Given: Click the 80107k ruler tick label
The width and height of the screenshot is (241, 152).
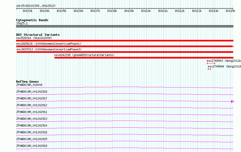Looking at the screenshot, I should tap(95, 11).
